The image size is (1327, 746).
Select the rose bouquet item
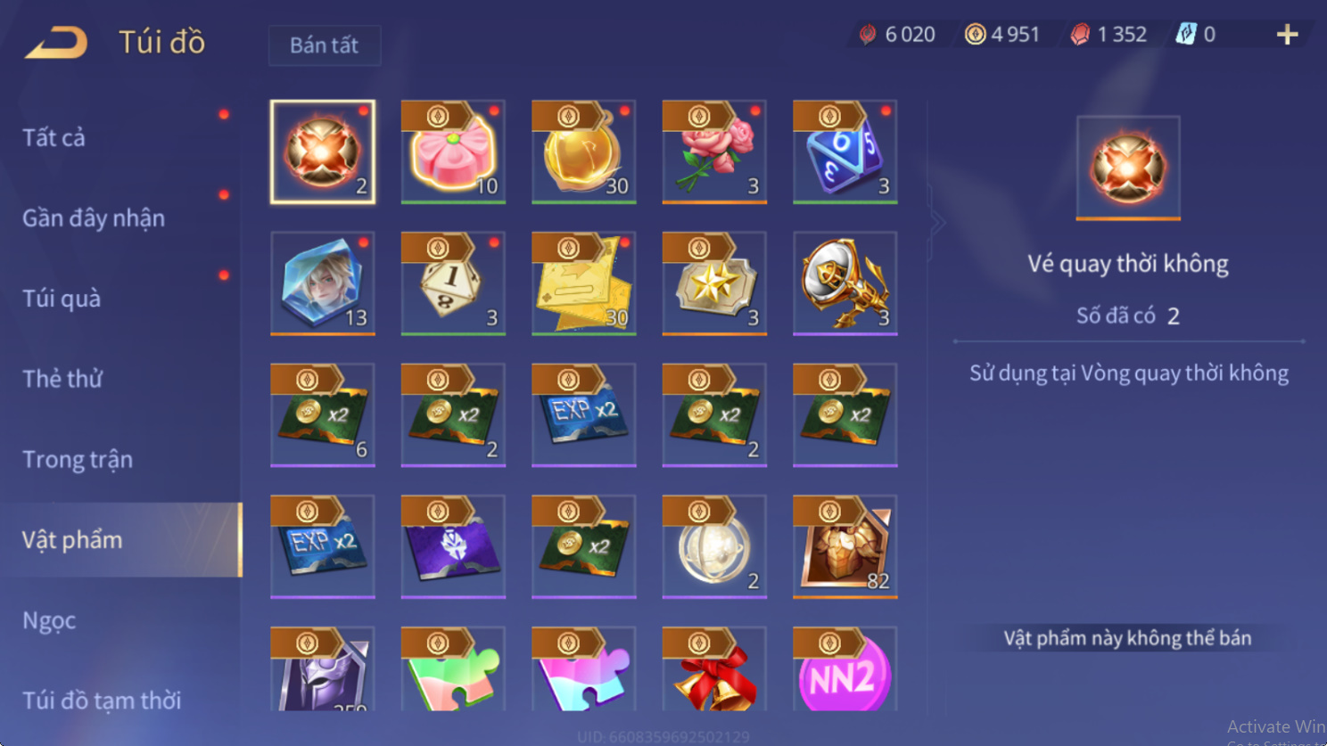(714, 152)
